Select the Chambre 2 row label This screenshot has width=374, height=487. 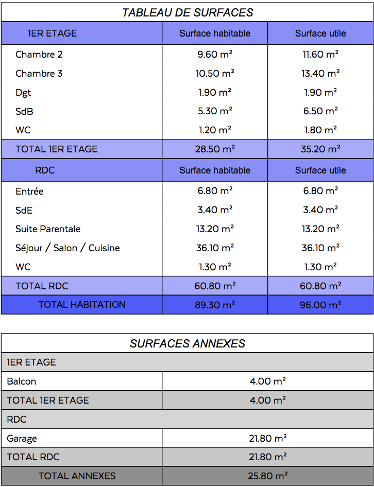39,55
